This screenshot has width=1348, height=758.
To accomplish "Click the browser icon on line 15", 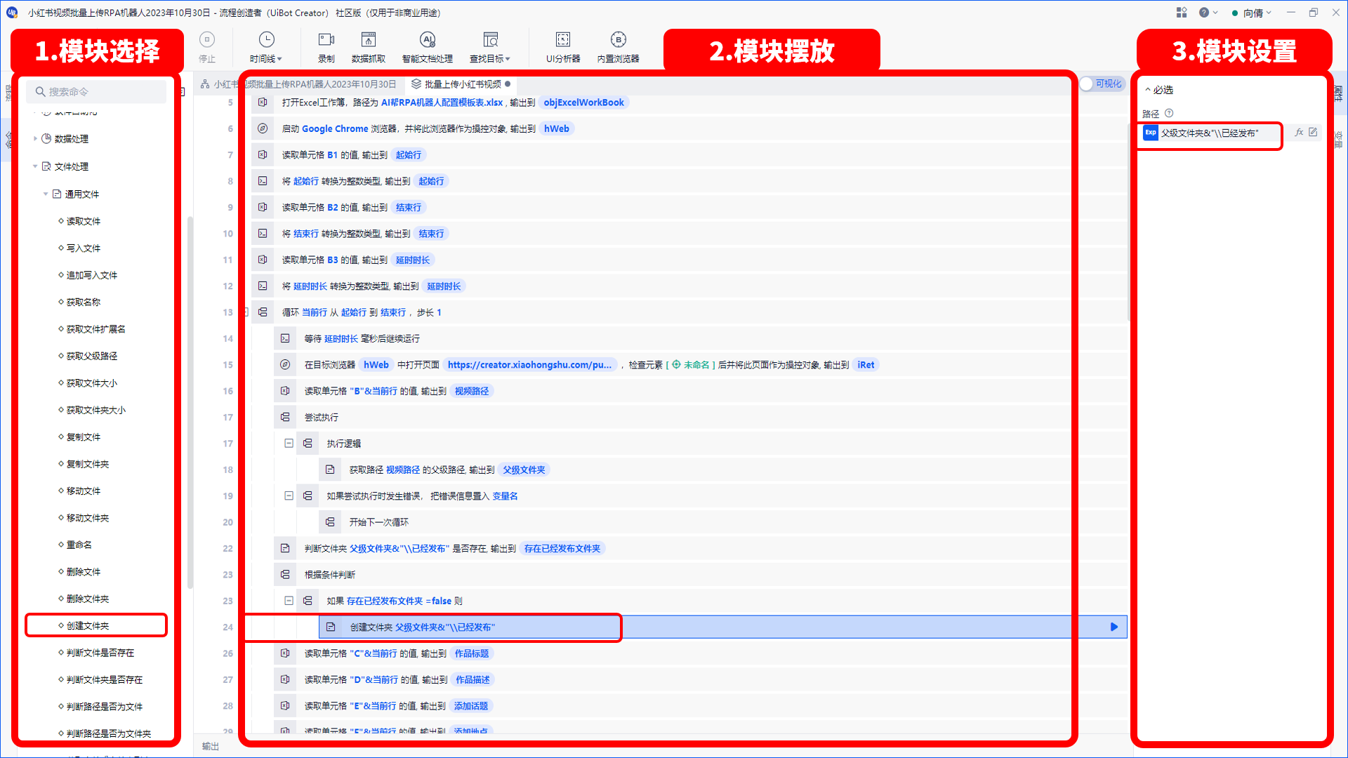I will click(x=285, y=365).
